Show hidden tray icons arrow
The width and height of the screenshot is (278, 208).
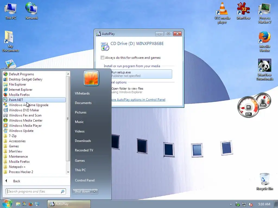[x=231, y=204]
